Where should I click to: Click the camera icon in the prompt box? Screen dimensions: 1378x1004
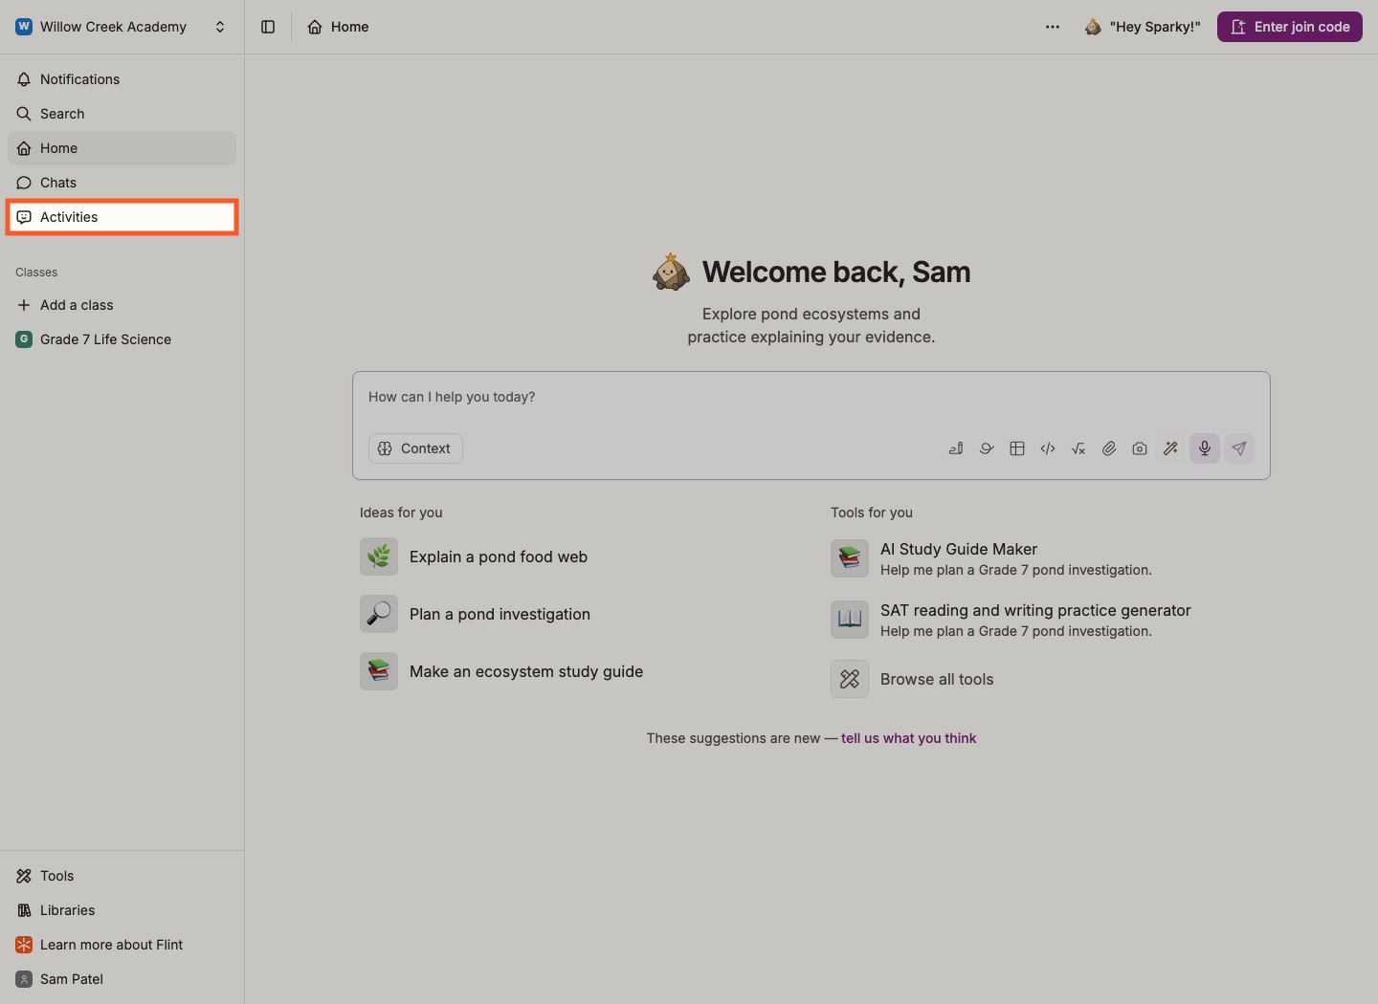1140,448
